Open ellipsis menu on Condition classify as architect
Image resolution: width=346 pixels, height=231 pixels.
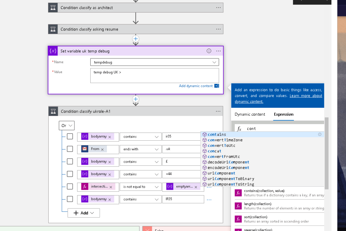tap(218, 8)
